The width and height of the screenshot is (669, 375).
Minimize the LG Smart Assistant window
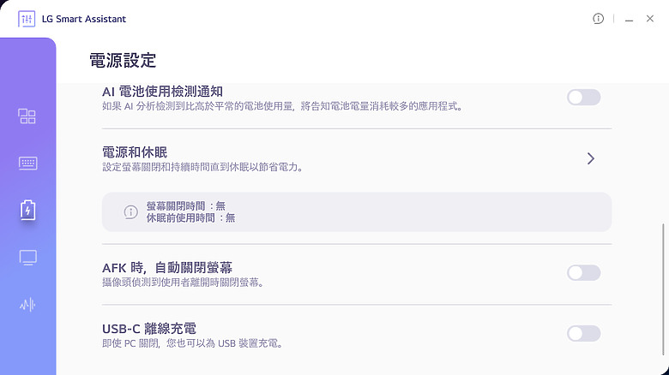[629, 19]
